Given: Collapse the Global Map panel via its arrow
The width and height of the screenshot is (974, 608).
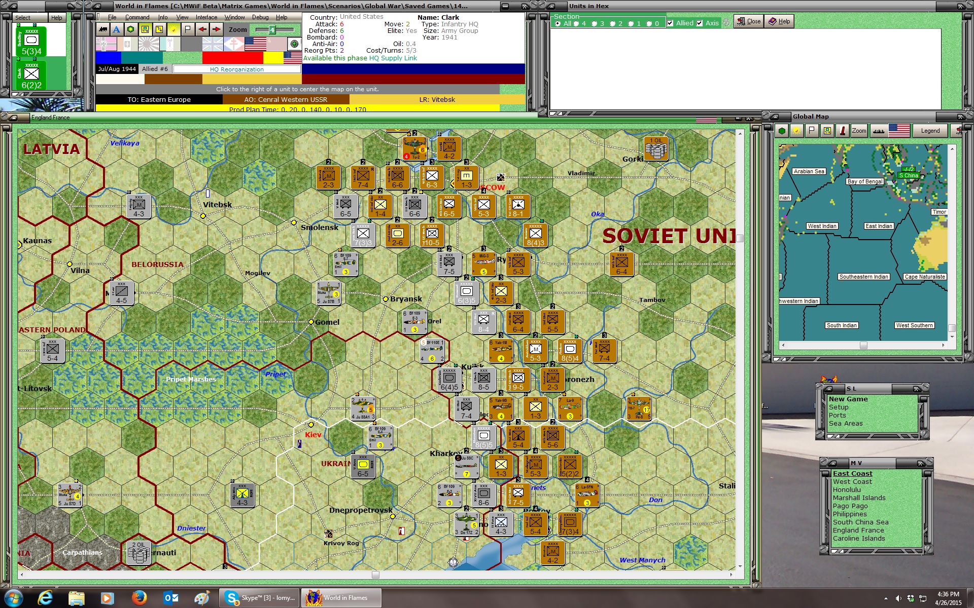Looking at the screenshot, I should click(775, 117).
